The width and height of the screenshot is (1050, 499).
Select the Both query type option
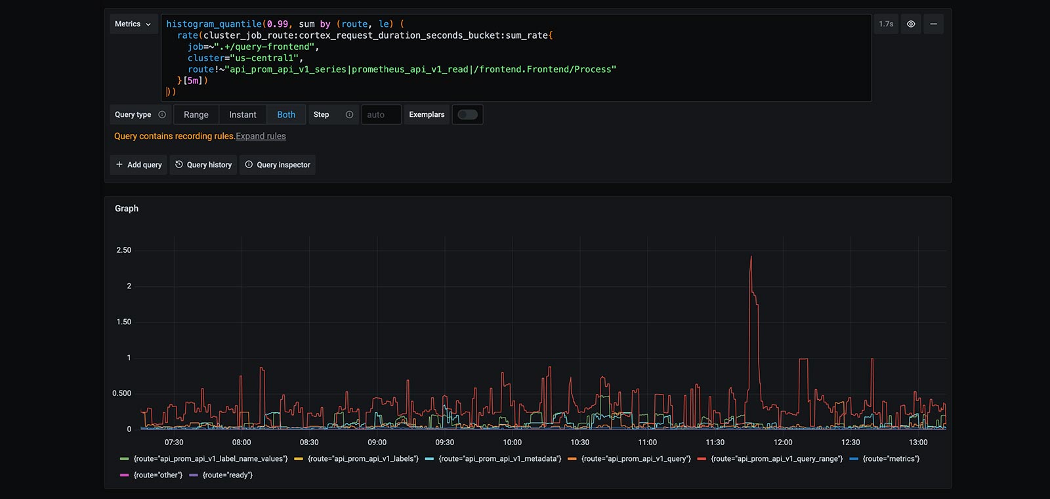click(286, 115)
